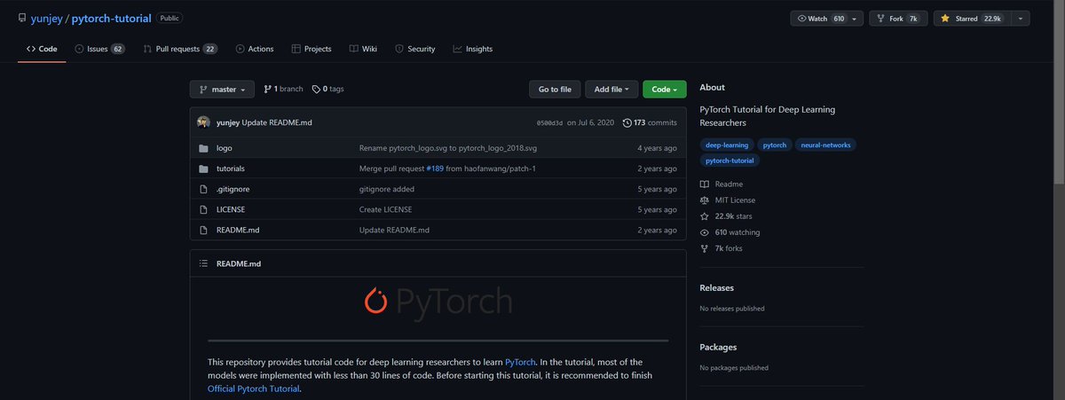Screen dimensions: 1065x400
Task: Open the Wiki tab
Action: 363,49
